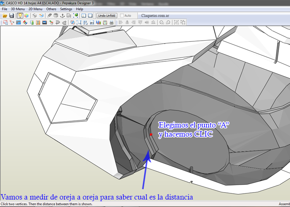Open the 2D Menu
This screenshot has height=207, width=290.
click(x=35, y=9)
